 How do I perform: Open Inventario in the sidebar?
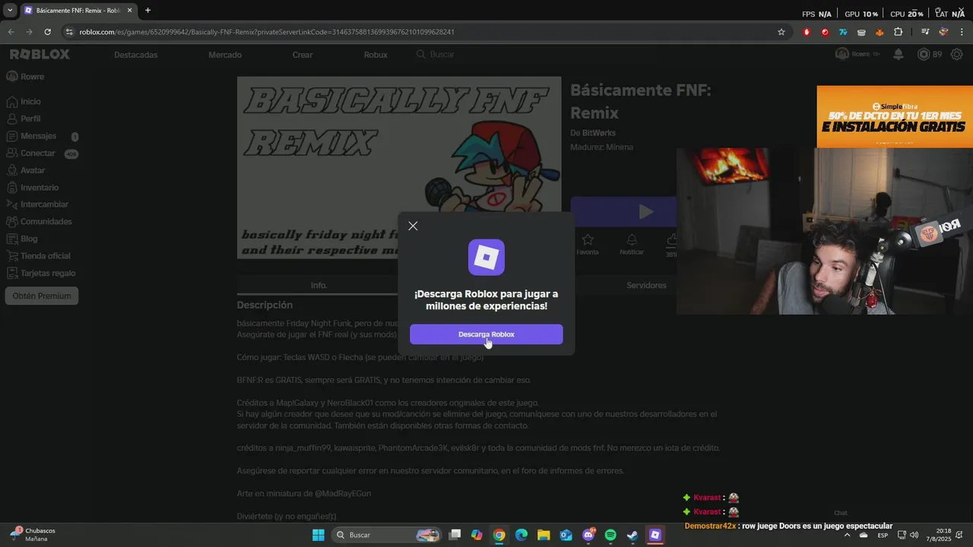[x=40, y=188]
